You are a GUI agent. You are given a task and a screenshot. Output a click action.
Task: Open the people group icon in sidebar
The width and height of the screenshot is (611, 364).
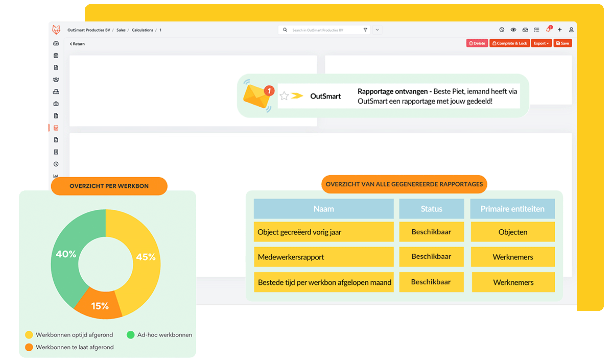tap(56, 80)
